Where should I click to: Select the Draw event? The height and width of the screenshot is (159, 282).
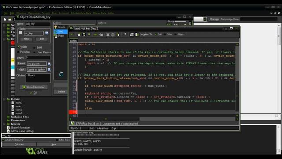(x=61, y=36)
